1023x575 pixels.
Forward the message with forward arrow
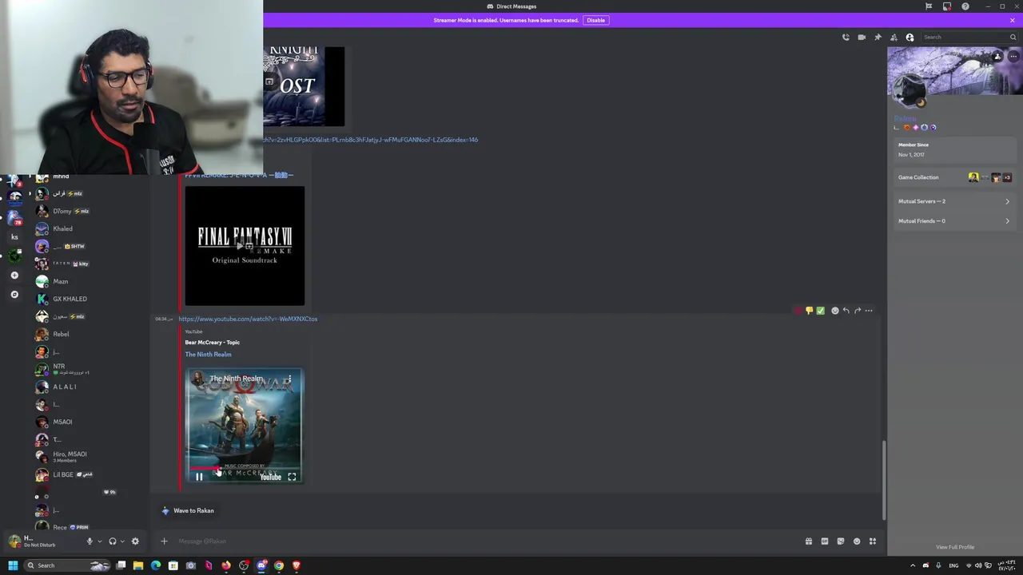(858, 311)
